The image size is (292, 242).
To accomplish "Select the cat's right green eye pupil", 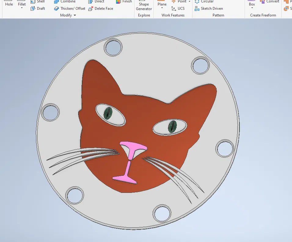I will click(172, 127).
